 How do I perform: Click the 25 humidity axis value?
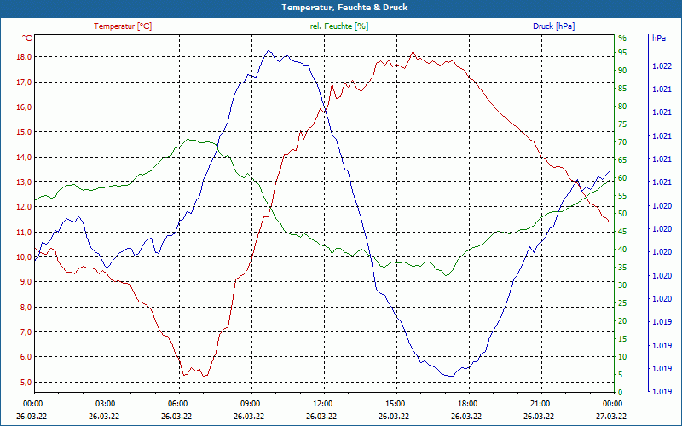point(622,303)
